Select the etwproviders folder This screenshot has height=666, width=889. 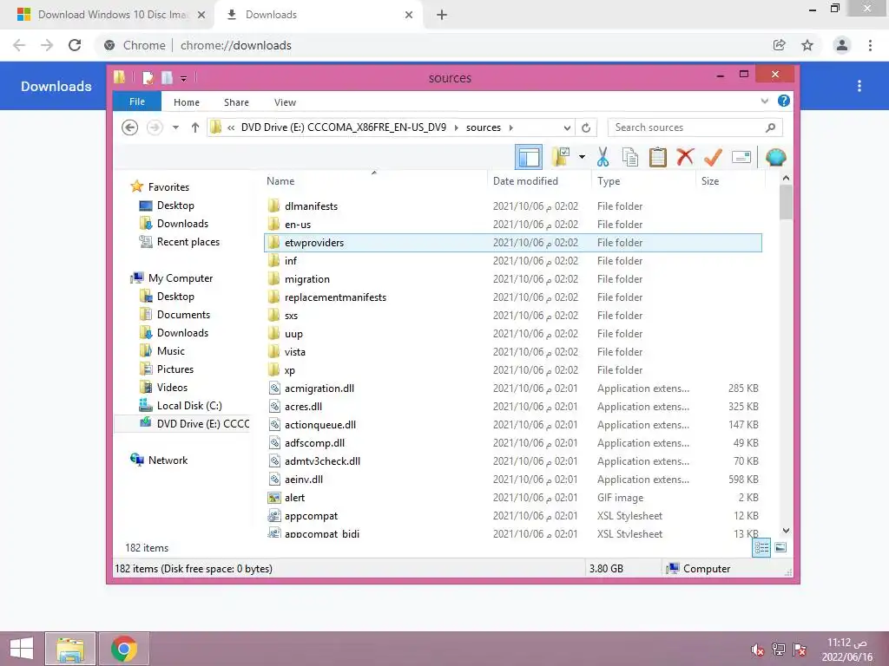tap(513, 243)
